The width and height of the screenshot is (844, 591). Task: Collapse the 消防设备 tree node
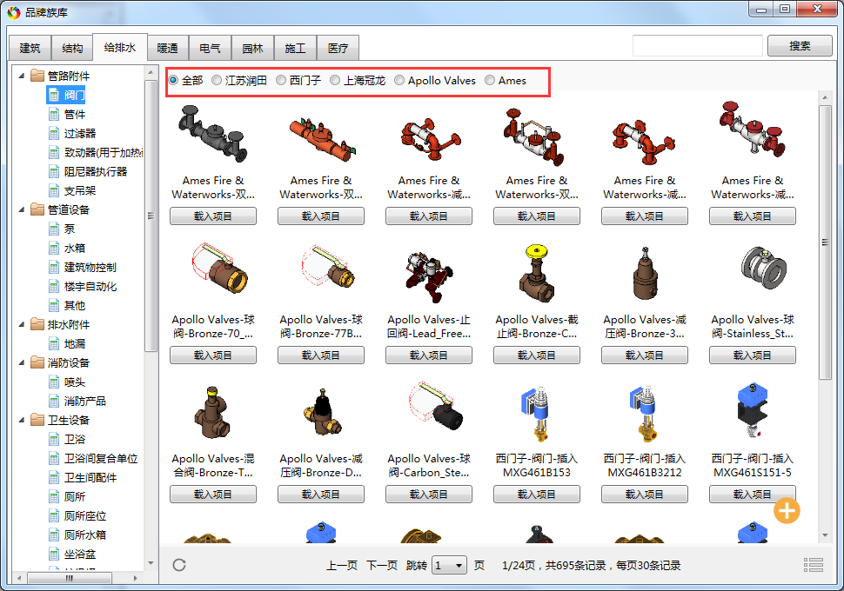[22, 363]
